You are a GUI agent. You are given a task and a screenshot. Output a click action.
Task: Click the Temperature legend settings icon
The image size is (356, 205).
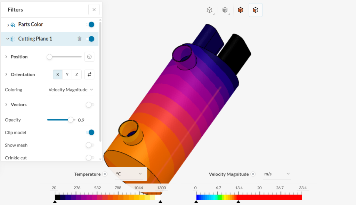105,174
